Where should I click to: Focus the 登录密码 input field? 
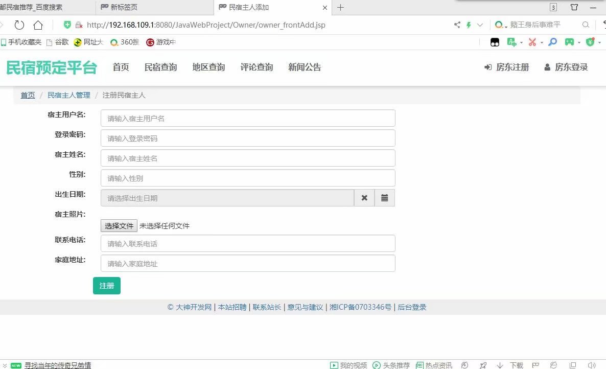tap(248, 138)
